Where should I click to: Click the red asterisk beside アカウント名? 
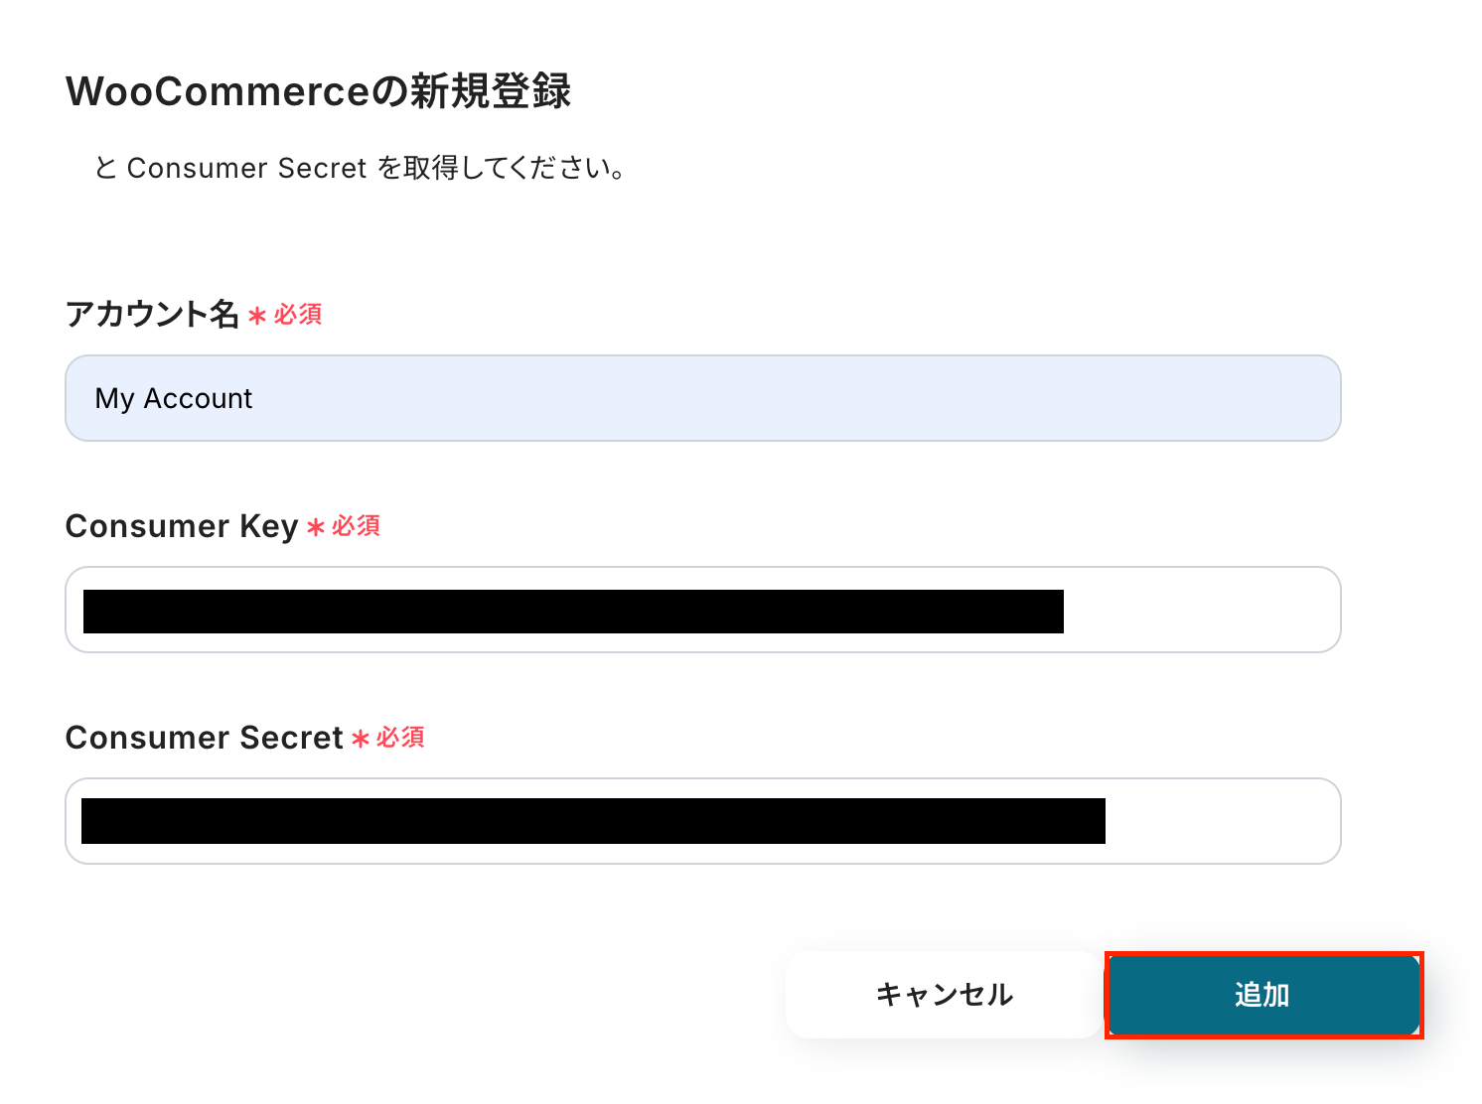pyautogui.click(x=257, y=317)
